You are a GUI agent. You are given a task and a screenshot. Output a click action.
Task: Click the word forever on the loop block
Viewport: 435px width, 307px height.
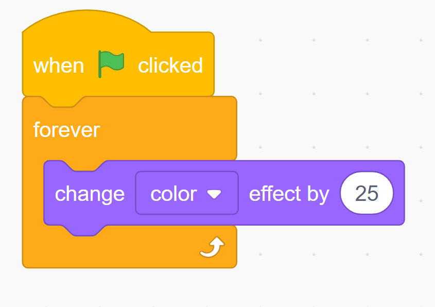(x=66, y=130)
